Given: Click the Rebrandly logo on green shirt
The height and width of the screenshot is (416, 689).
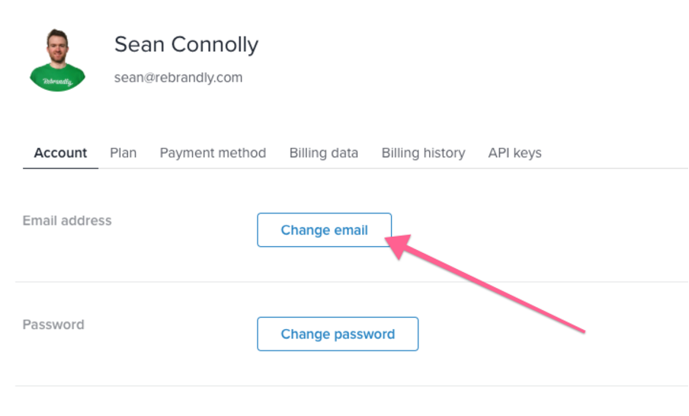Looking at the screenshot, I should 57,82.
